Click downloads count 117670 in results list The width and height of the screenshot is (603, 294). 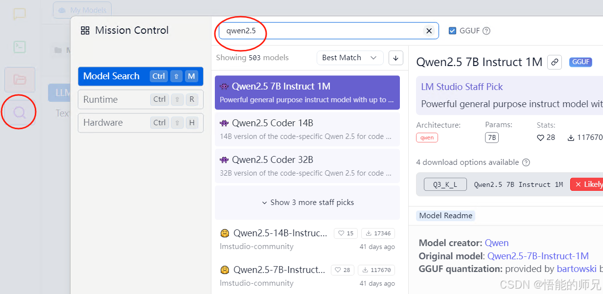coord(376,270)
